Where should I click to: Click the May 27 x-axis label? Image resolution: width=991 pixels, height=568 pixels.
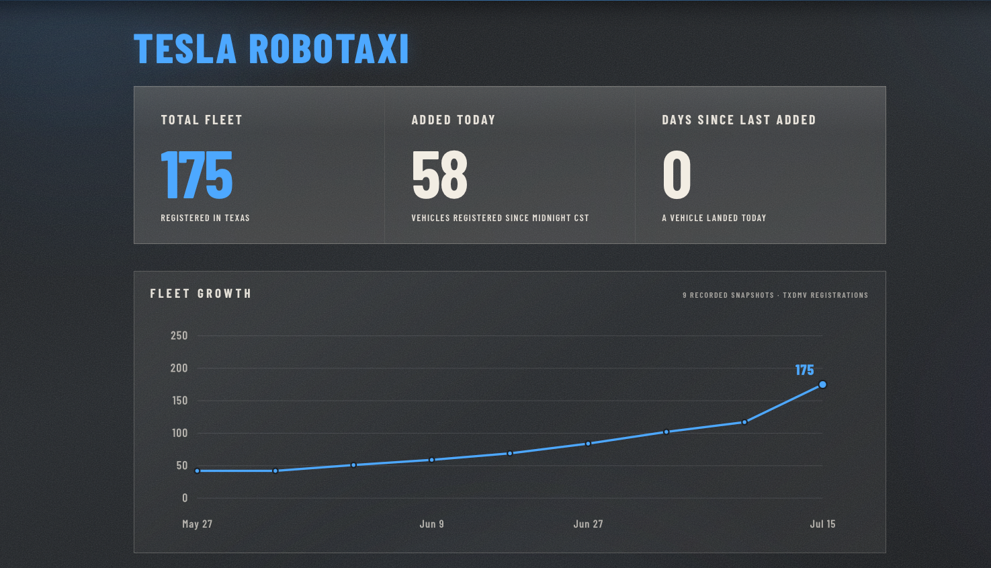pyautogui.click(x=197, y=524)
